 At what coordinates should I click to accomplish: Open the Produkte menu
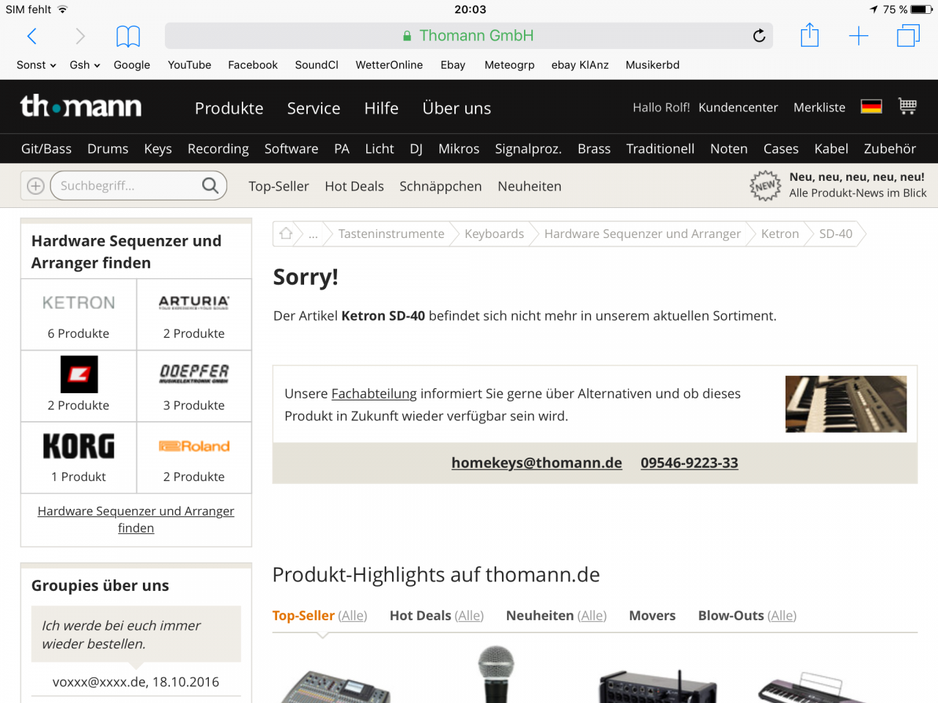229,108
